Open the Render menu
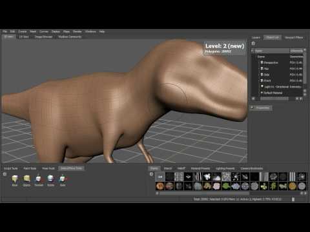This screenshot has width=310, height=232. [x=77, y=32]
